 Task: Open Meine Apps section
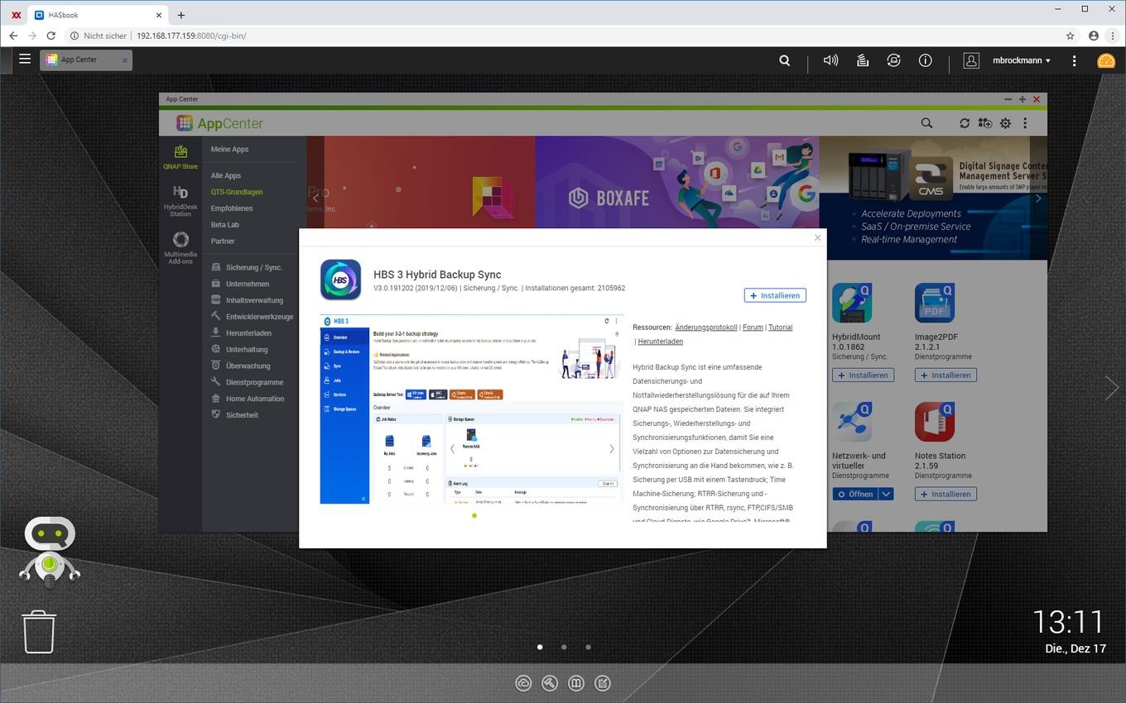(x=229, y=150)
